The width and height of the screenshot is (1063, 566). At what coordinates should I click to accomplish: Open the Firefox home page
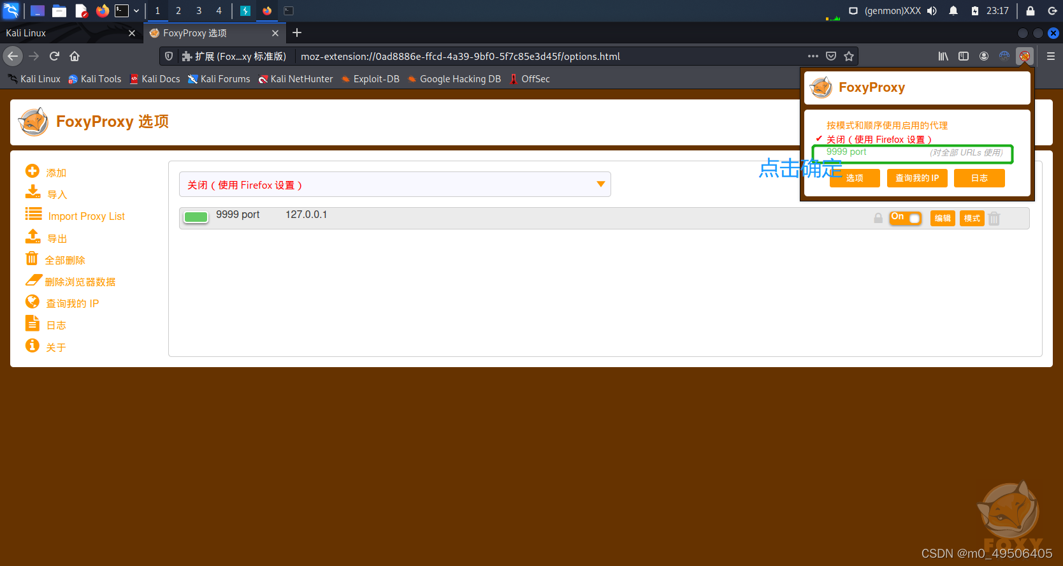pos(75,56)
